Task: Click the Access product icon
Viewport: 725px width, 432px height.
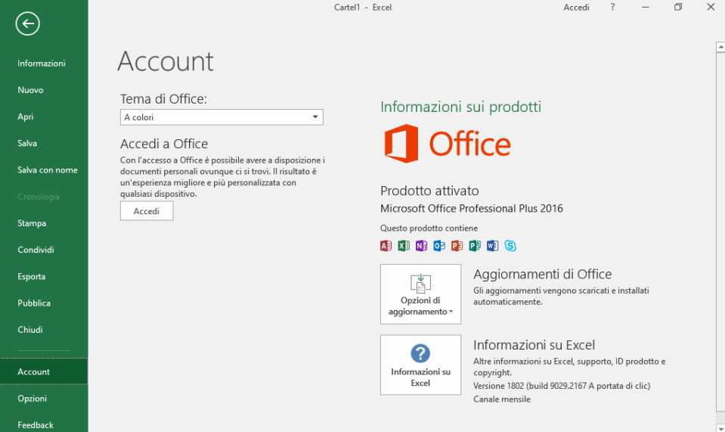Action: coord(386,246)
